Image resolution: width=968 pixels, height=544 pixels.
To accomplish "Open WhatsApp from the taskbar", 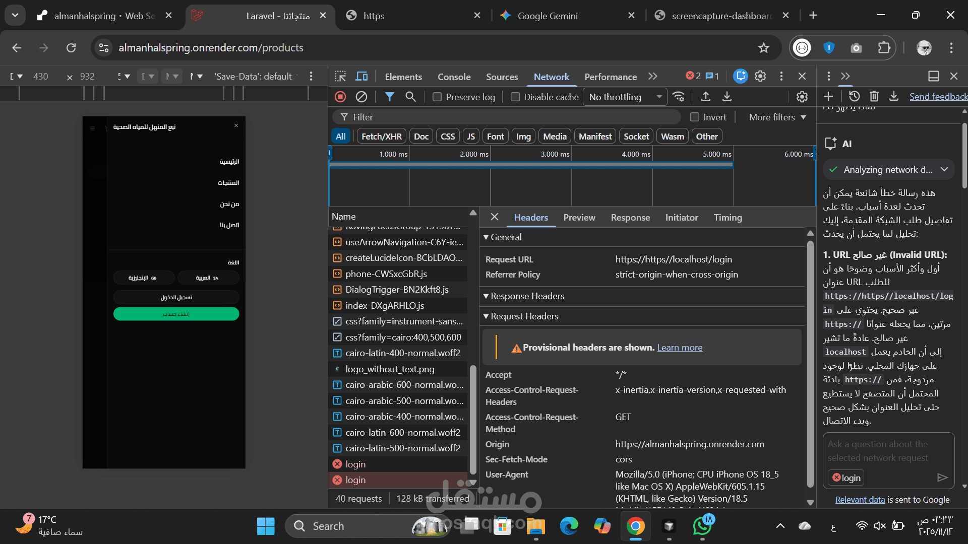I will [702, 526].
